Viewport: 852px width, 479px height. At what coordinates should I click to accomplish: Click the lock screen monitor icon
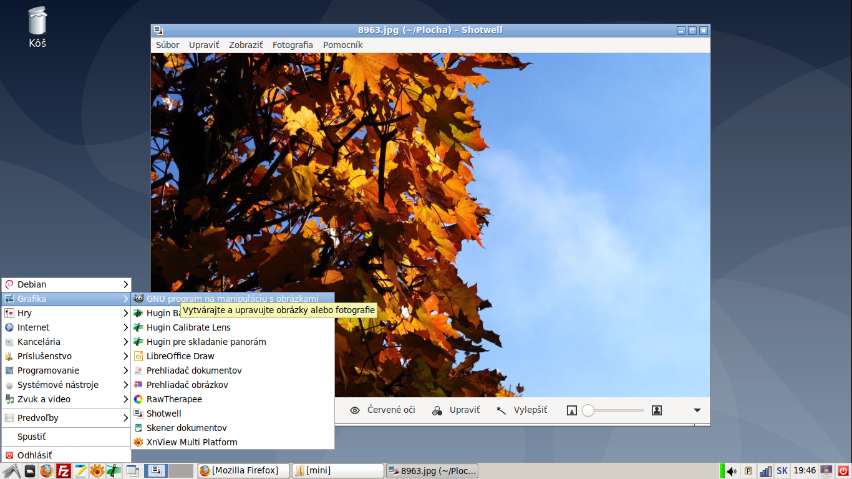[x=826, y=471]
